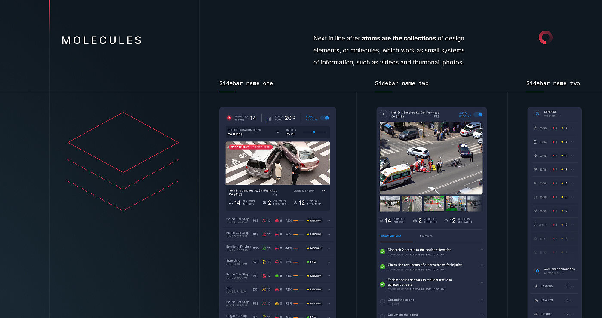Viewport: 602px width, 318px height.
Task: Open the menu dots for sensor 33f43f
Action: [x=573, y=128]
